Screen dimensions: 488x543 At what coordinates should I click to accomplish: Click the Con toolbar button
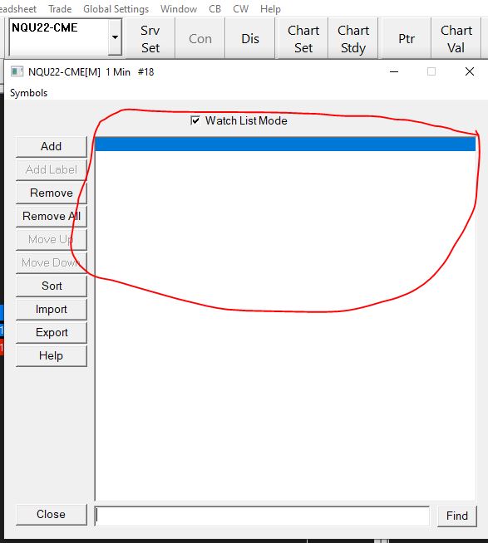[x=200, y=39]
